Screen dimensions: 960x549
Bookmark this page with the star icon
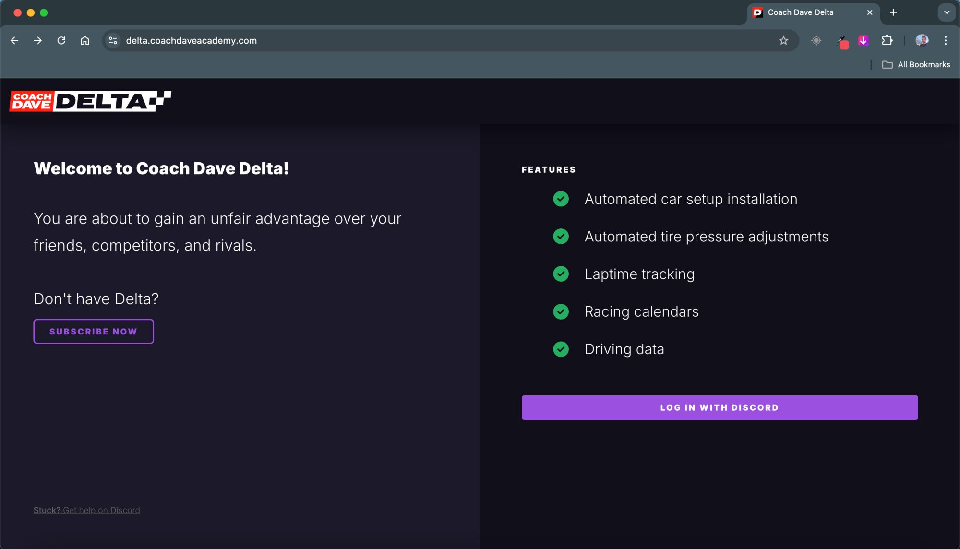pyautogui.click(x=783, y=41)
